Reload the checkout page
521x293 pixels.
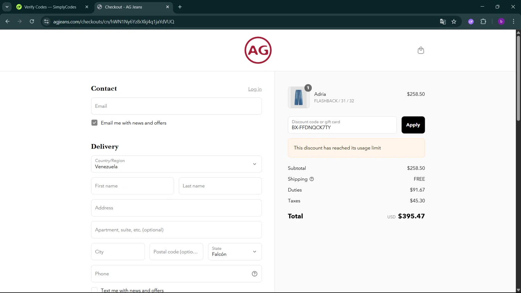[x=32, y=22]
